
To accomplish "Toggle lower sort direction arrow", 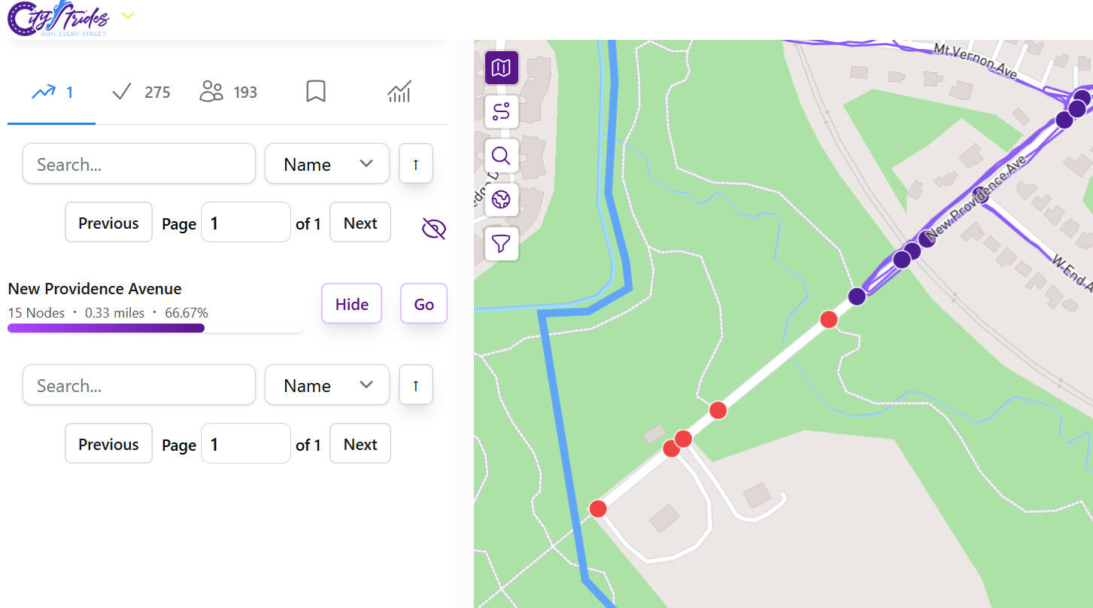I will tap(416, 385).
